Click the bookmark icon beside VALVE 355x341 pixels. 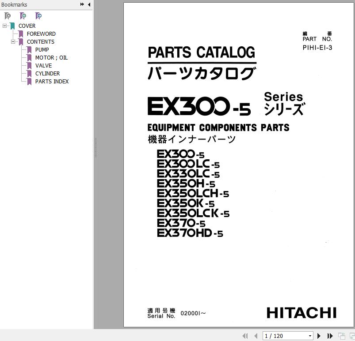29,66
